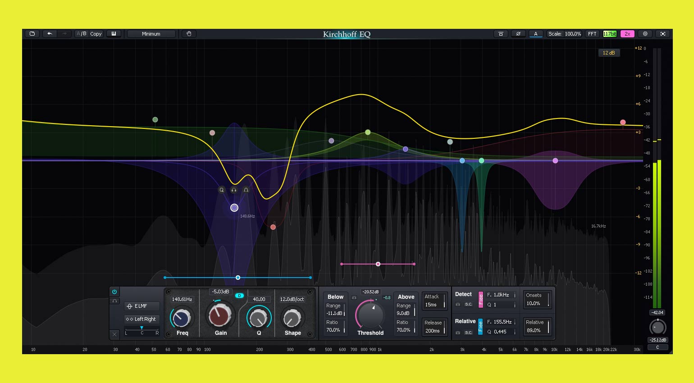Open the settings gear icon

coord(645,34)
